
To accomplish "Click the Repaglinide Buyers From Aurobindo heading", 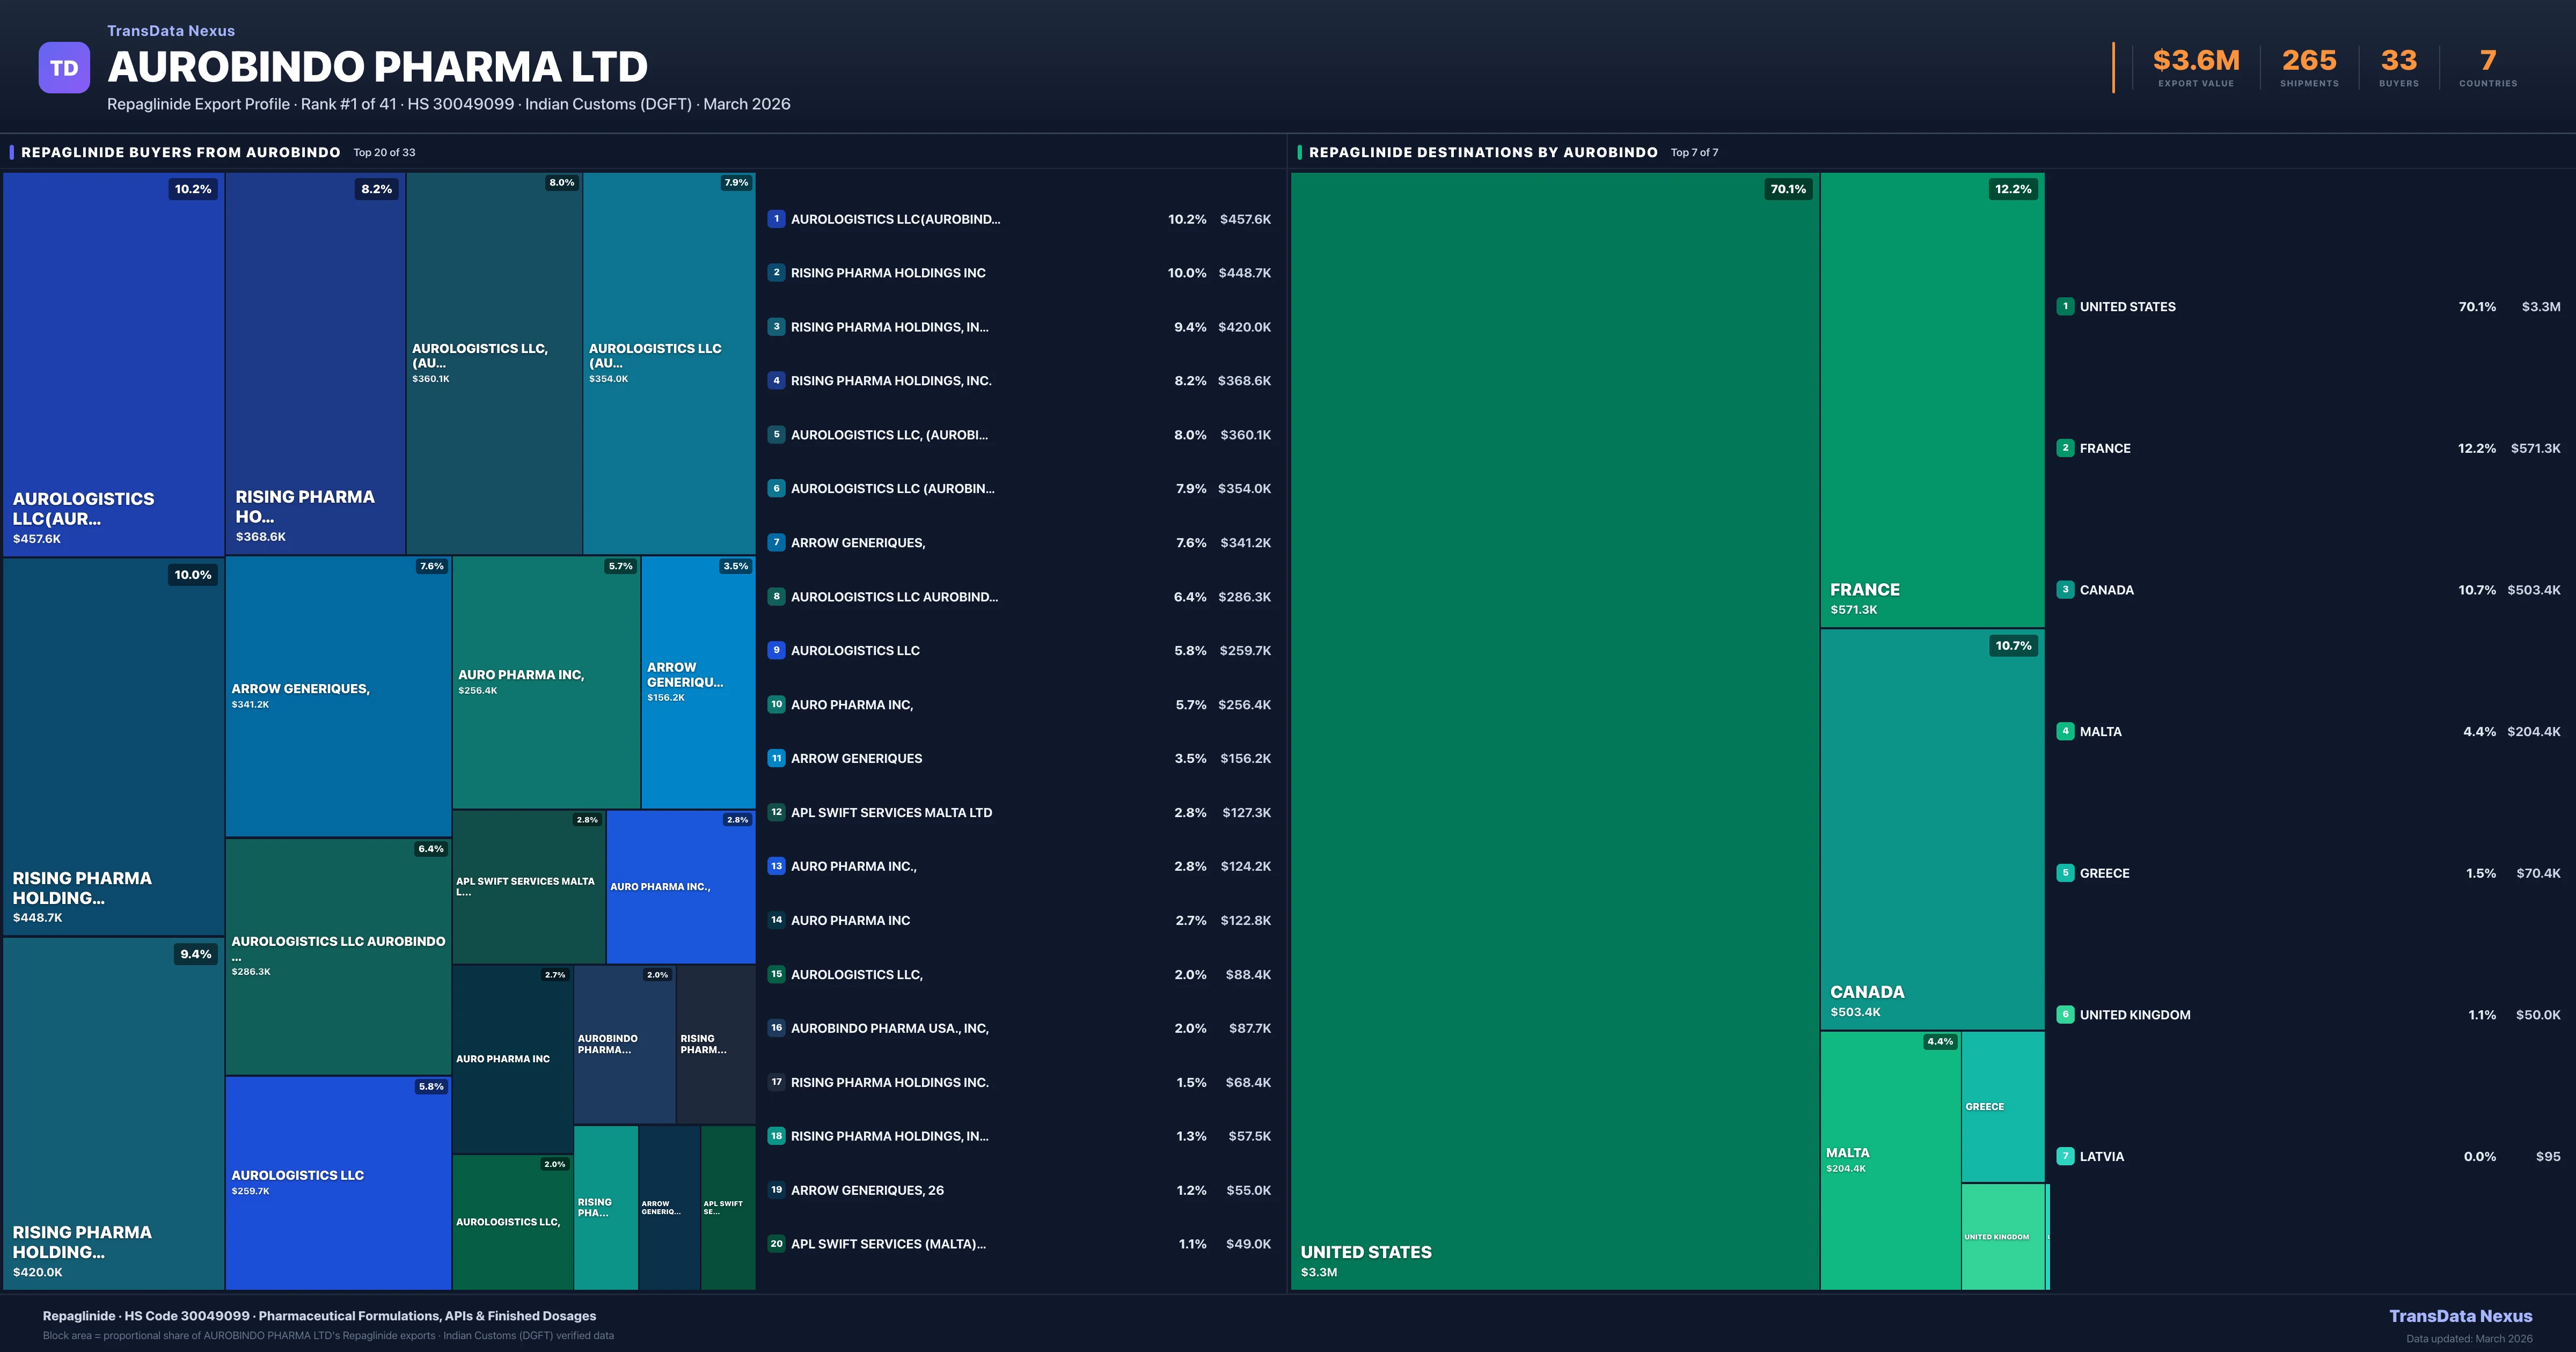I will coord(181,153).
